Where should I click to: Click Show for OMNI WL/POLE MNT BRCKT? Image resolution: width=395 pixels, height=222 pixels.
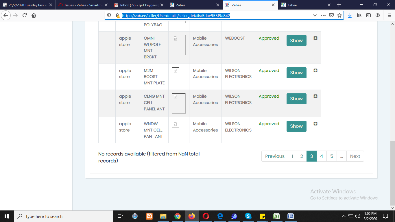click(296, 40)
